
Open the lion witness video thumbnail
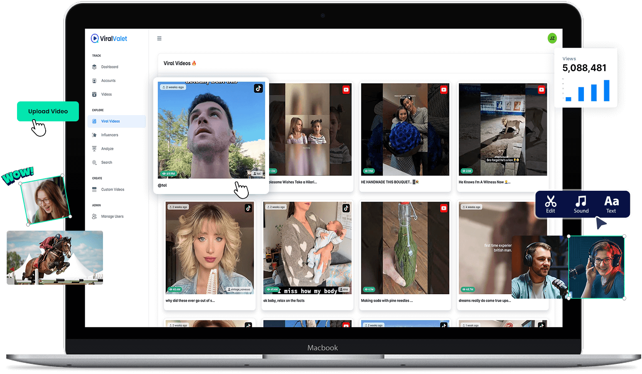point(502,129)
